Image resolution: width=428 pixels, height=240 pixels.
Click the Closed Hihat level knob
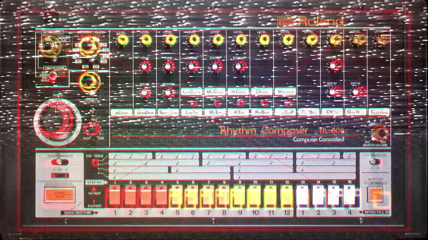coord(382,40)
